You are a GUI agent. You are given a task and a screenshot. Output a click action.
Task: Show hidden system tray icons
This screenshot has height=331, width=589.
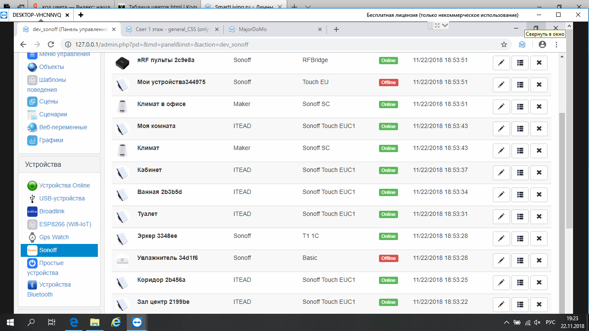507,322
